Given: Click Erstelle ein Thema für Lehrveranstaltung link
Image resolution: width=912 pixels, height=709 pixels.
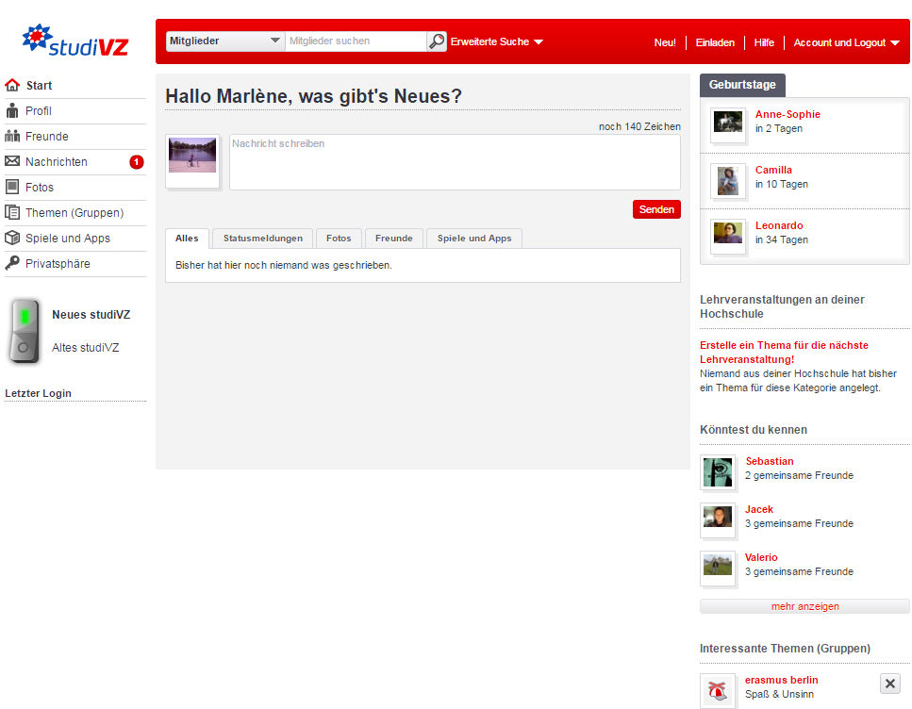Looking at the screenshot, I should click(784, 353).
